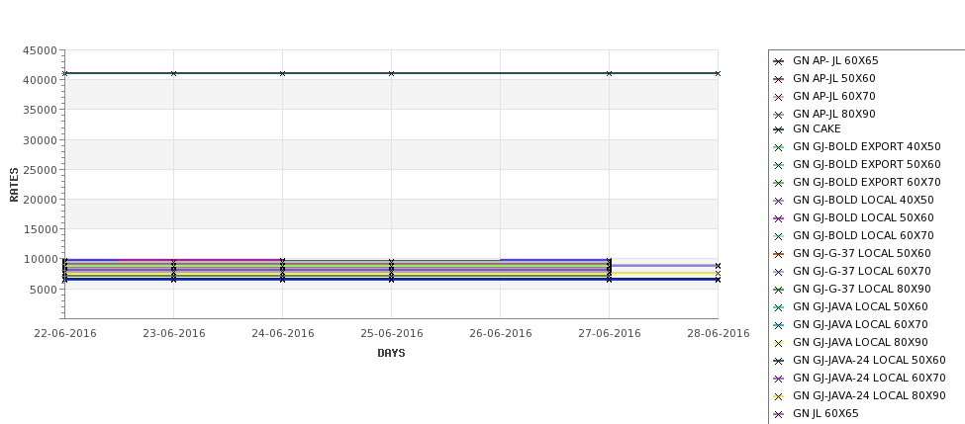Select the 10000 y-axis tick label

[40, 260]
